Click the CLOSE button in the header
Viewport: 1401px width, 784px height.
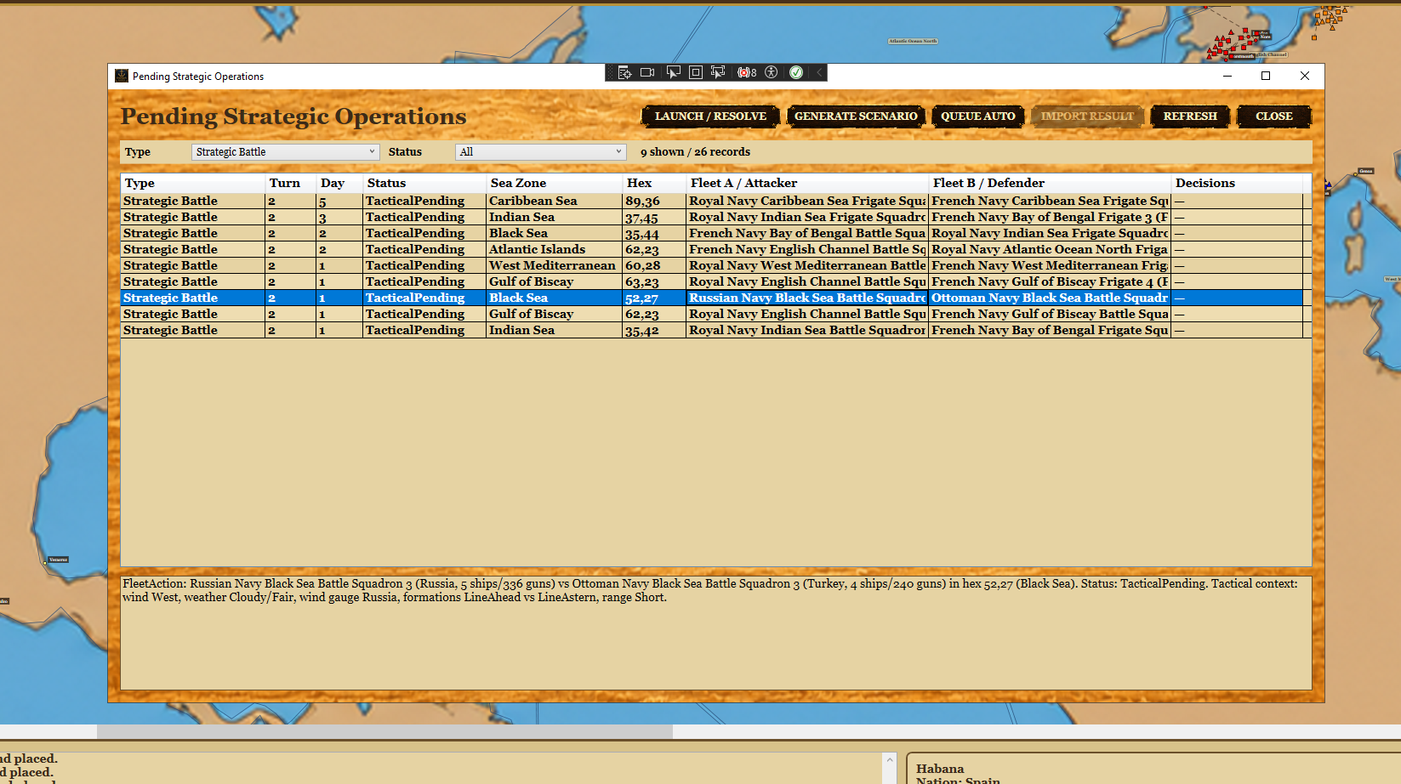point(1273,116)
